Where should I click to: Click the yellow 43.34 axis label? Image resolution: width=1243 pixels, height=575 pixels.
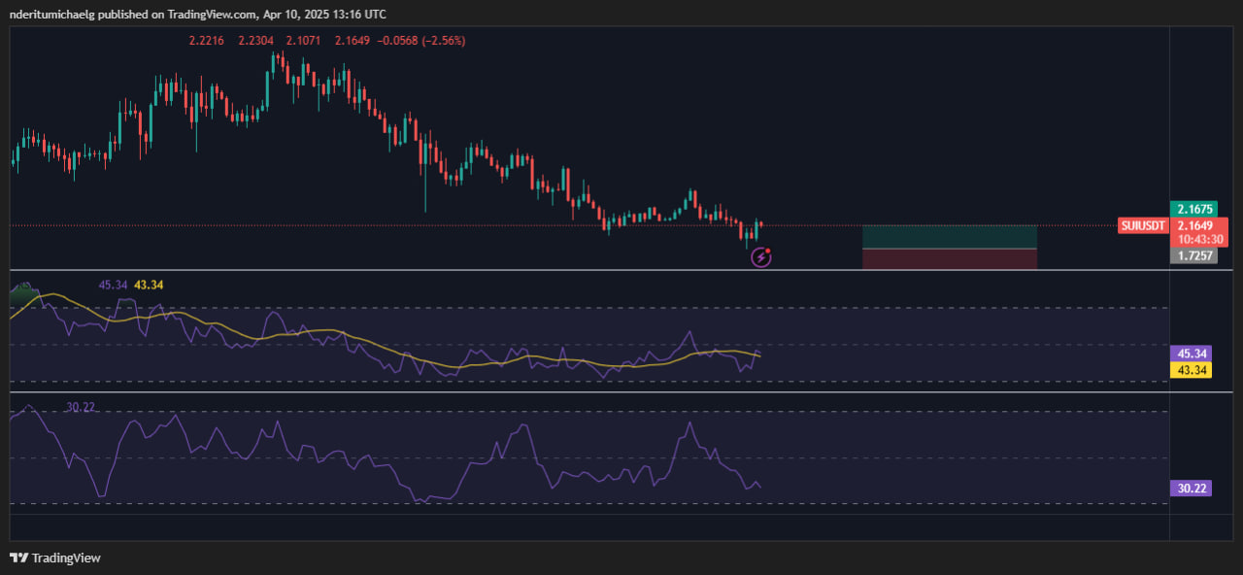coord(1191,370)
